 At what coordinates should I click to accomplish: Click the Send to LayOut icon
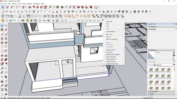coord(86,7)
